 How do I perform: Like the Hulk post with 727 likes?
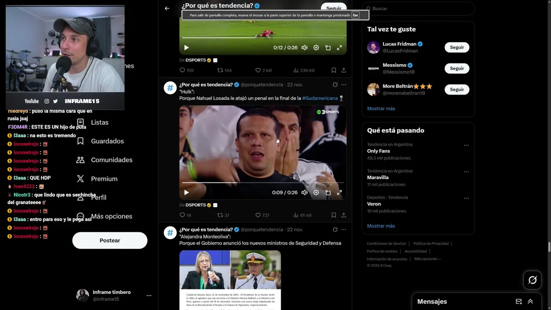(x=262, y=215)
